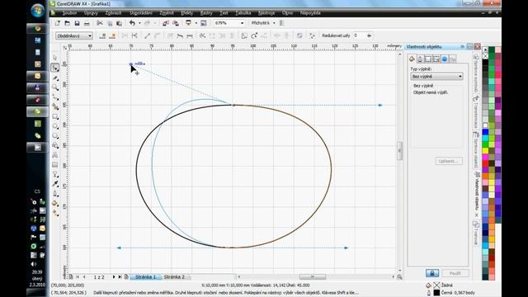Screen dimensions: 528x297
Task: Click the Print icon in toolbar
Action: point(87,23)
